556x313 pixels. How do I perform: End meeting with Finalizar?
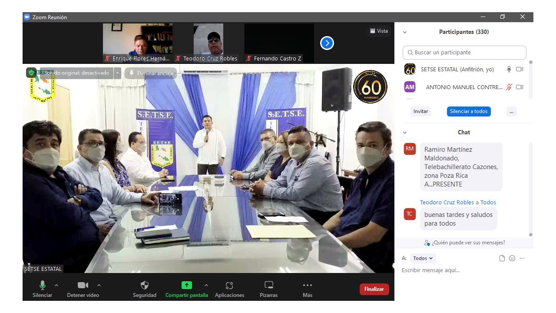coord(374,289)
